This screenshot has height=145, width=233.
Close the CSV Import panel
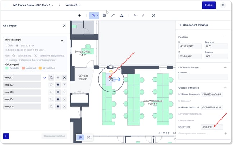pyautogui.click(x=64, y=26)
